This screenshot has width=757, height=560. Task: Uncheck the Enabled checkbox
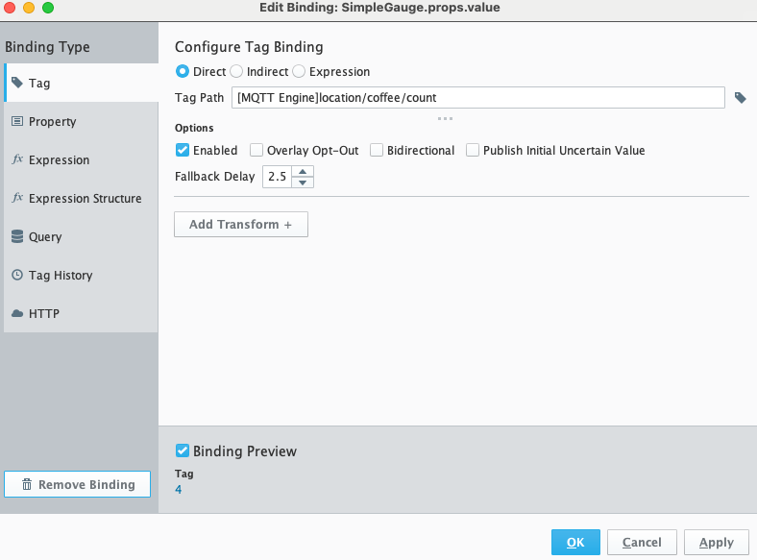pos(183,150)
